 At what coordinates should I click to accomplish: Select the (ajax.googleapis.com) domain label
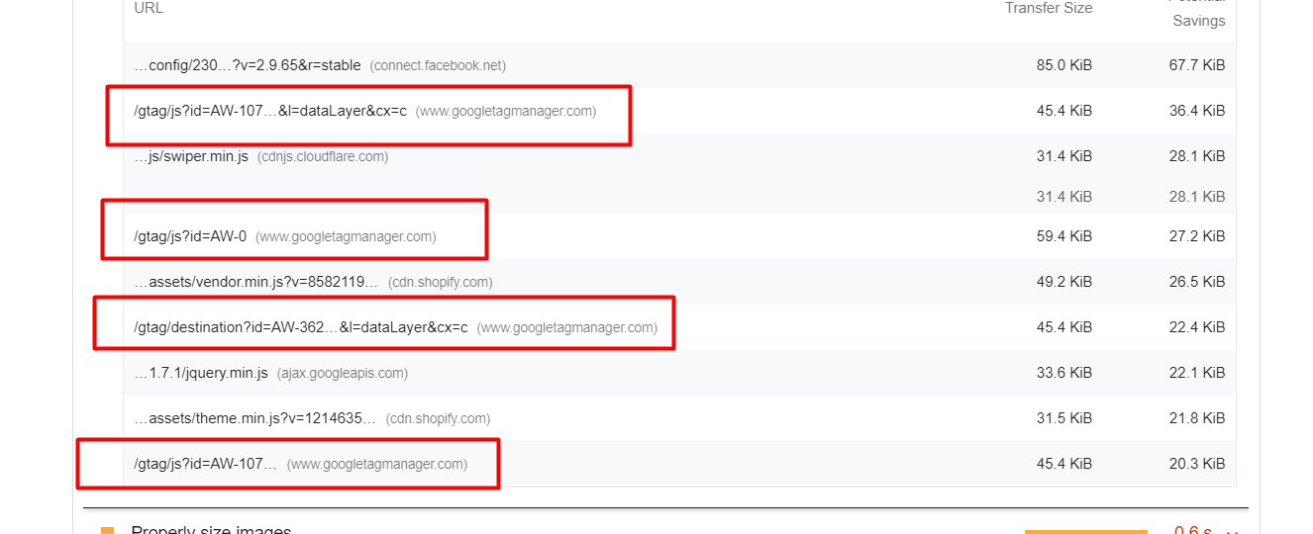click(x=343, y=373)
